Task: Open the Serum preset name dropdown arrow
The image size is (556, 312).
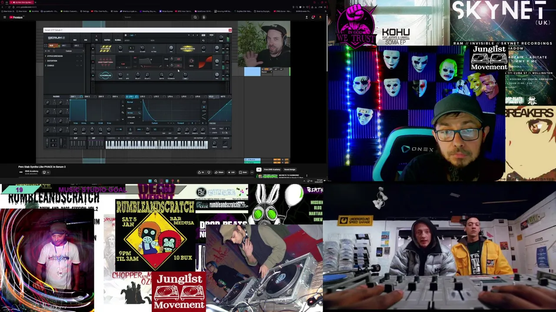Action: pos(189,35)
